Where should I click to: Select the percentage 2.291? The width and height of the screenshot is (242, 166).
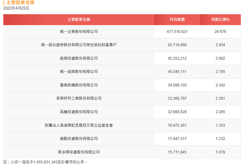[x=220, y=98]
